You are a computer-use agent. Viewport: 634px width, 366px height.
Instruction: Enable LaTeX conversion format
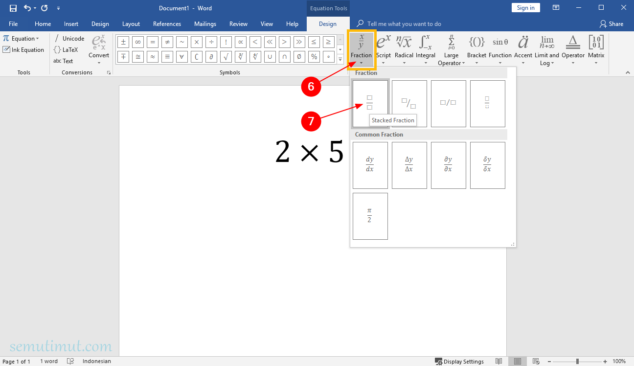[x=69, y=49]
